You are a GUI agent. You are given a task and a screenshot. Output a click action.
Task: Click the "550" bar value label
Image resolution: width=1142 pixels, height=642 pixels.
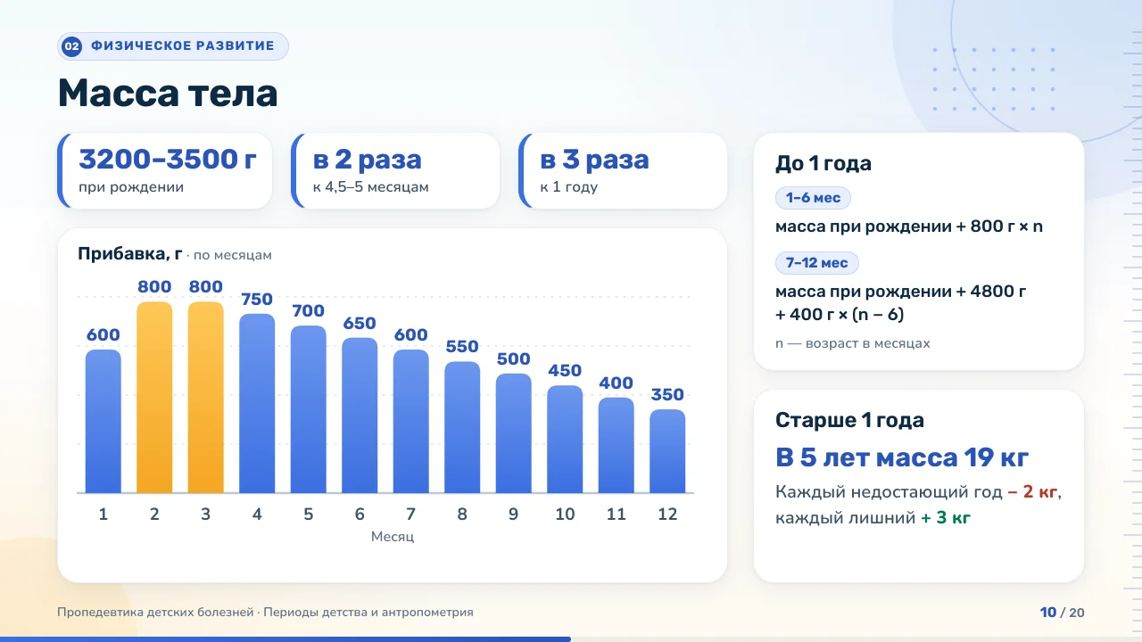[x=462, y=347]
